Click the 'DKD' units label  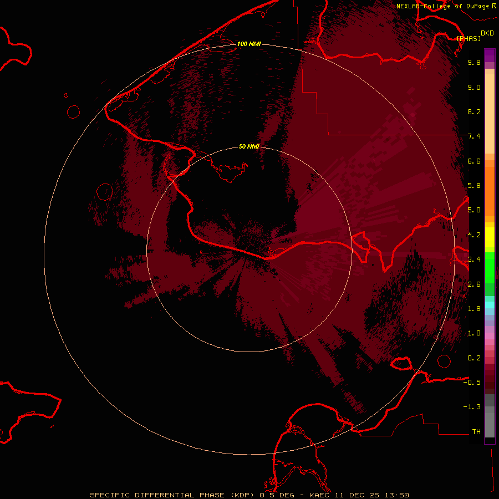click(487, 33)
